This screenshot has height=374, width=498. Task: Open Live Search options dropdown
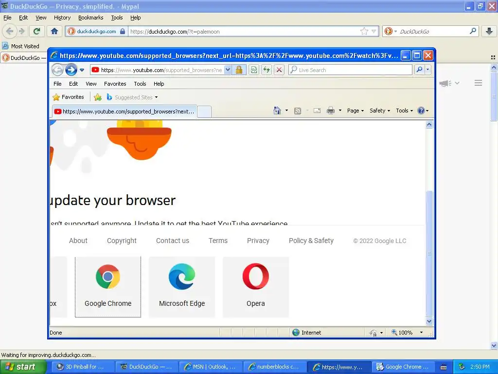tap(428, 70)
